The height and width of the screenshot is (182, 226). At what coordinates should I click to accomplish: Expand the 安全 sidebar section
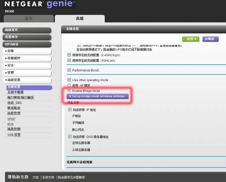[27, 66]
